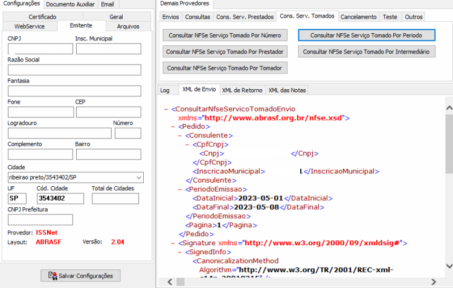Screen dimensions: 453x288
Task: Click Consultar NFSe Serviço Tomado Por Intermediário
Action: pyautogui.click(x=367, y=52)
